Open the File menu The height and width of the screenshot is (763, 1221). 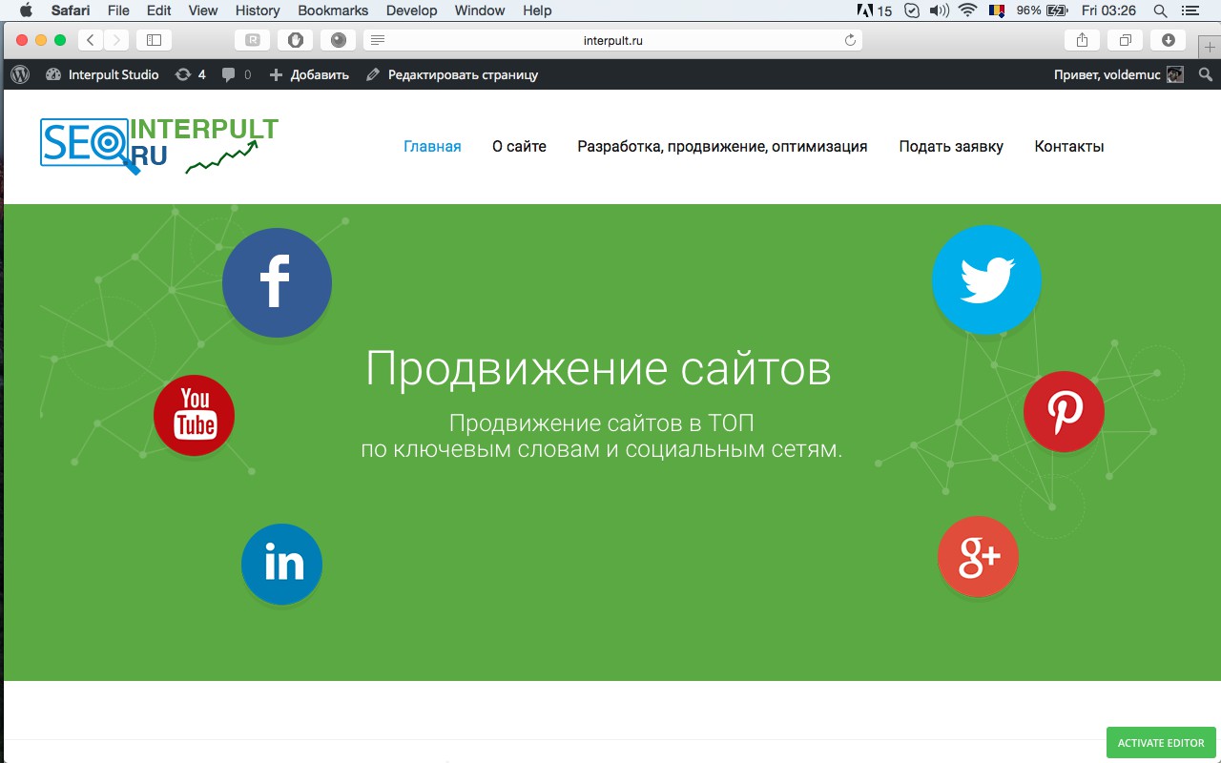(x=118, y=10)
